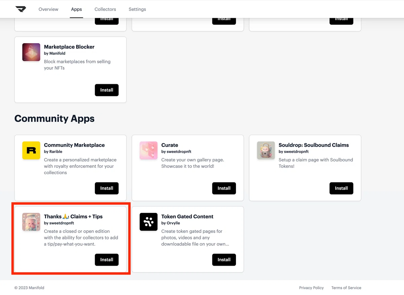Click the Curate app title
Screen dimensions: 404x295
coord(170,145)
